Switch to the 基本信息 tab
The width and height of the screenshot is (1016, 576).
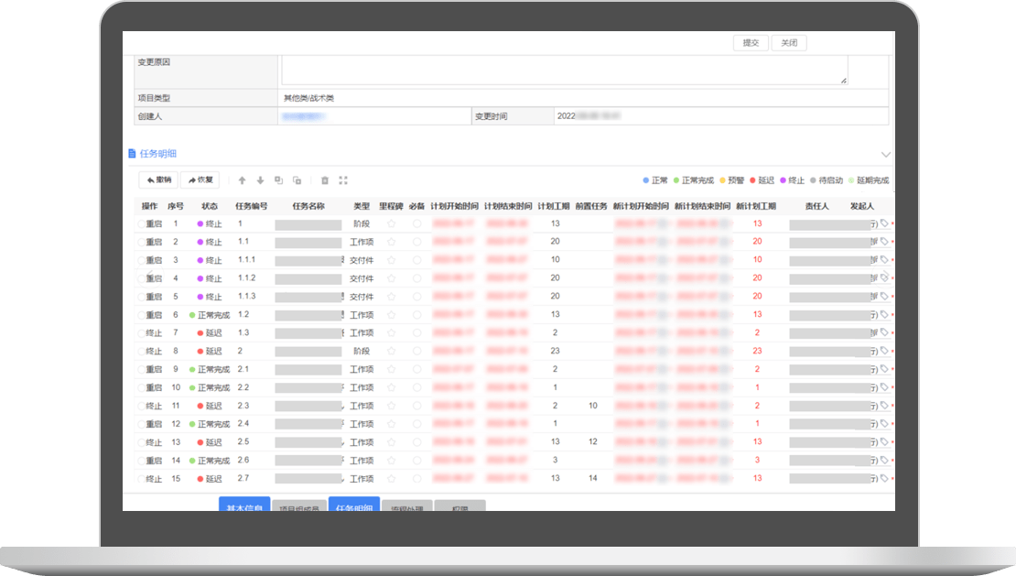(244, 505)
